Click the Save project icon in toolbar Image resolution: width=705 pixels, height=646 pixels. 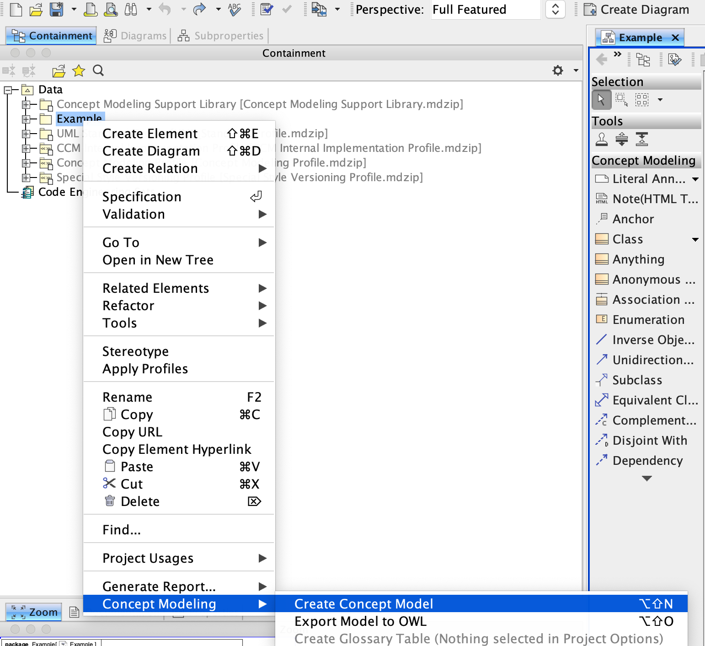point(56,9)
